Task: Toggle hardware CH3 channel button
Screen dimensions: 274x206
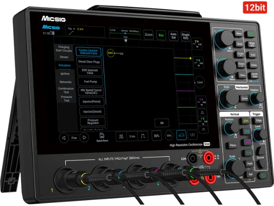Action: (248, 142)
